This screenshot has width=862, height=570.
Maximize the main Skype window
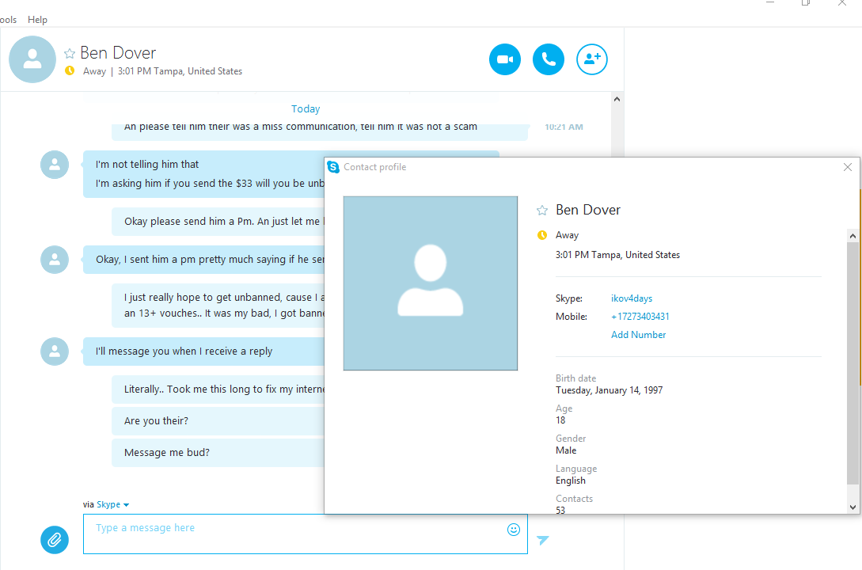806,2
